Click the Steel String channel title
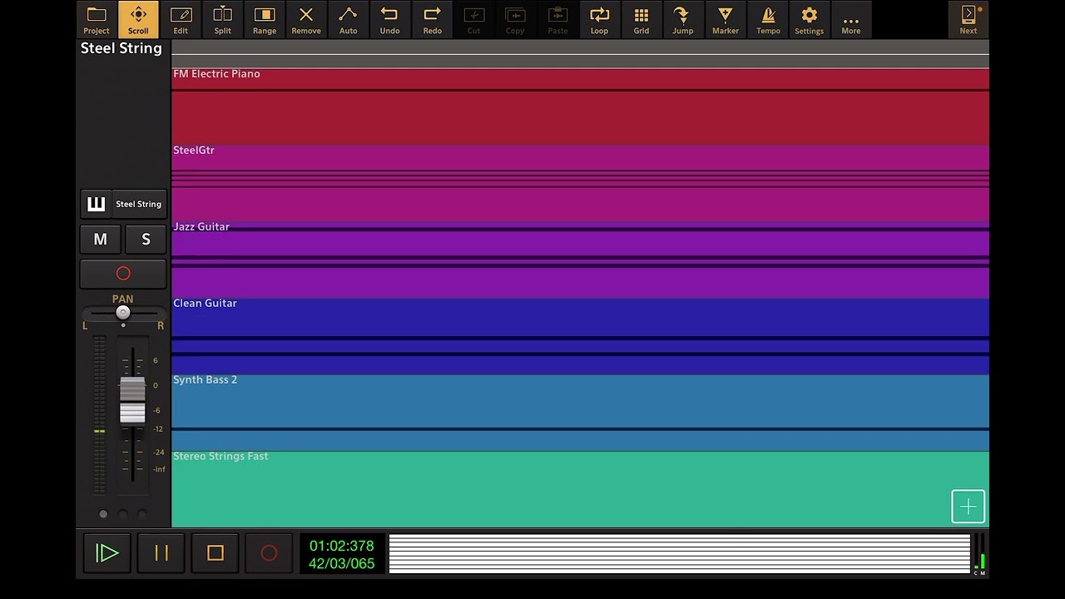The image size is (1065, 599). 121,48
